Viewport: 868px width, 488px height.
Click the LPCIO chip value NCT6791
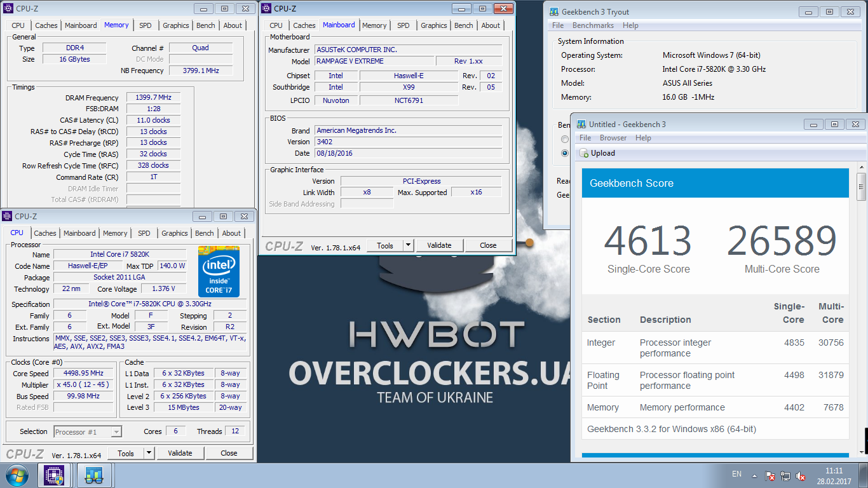(x=409, y=100)
